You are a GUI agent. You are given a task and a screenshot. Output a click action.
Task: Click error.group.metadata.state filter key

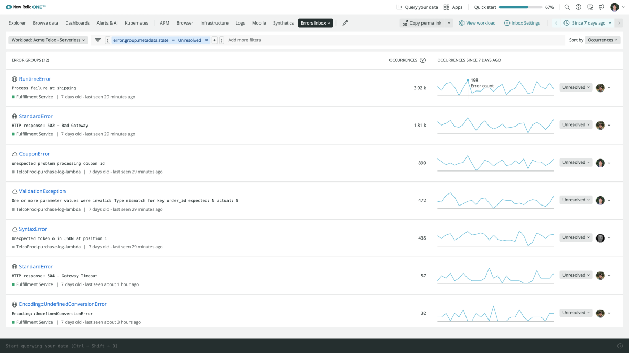(141, 40)
